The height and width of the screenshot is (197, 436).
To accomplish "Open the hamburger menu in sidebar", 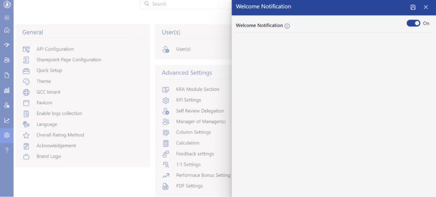I will (x=7, y=18).
